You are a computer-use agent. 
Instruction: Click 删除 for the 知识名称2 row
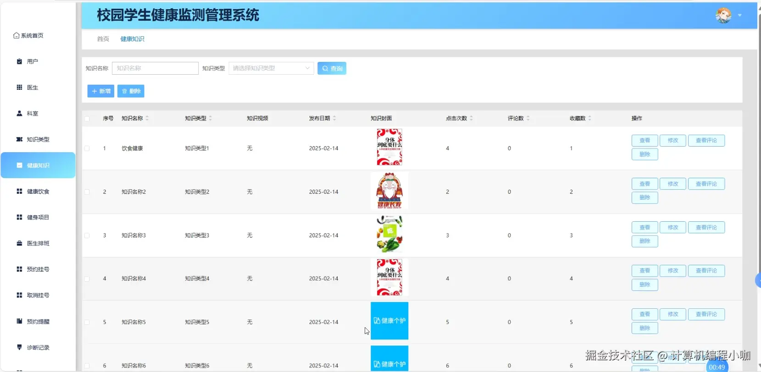point(644,197)
